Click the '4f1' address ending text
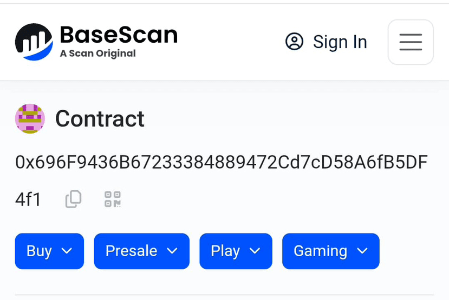Screen dimensions: 449x300 (28, 199)
